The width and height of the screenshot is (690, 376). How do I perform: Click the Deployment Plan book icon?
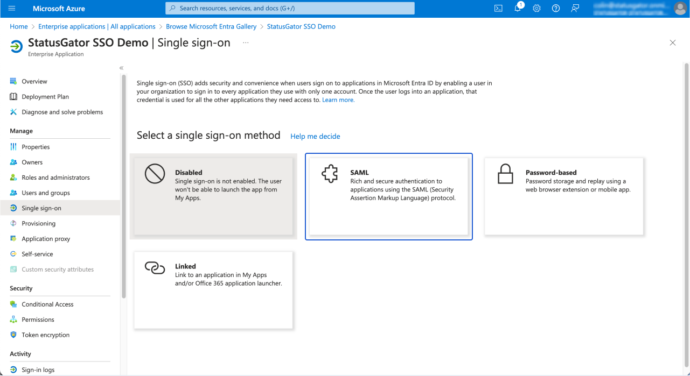tap(13, 97)
